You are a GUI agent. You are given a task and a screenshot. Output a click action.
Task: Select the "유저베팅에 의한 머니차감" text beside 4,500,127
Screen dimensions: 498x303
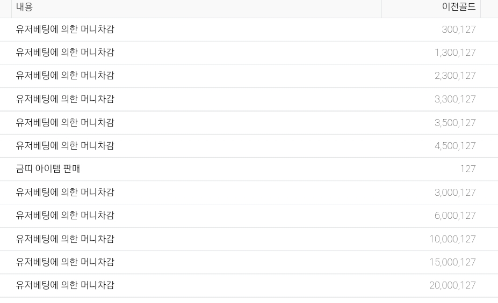(x=65, y=146)
